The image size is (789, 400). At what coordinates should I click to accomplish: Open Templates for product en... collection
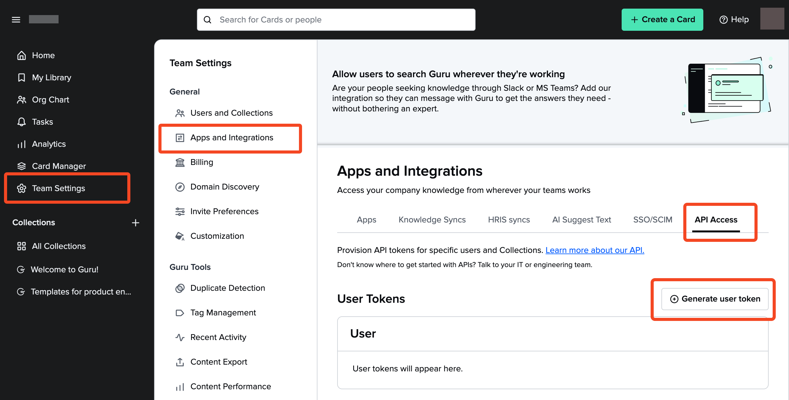point(74,292)
